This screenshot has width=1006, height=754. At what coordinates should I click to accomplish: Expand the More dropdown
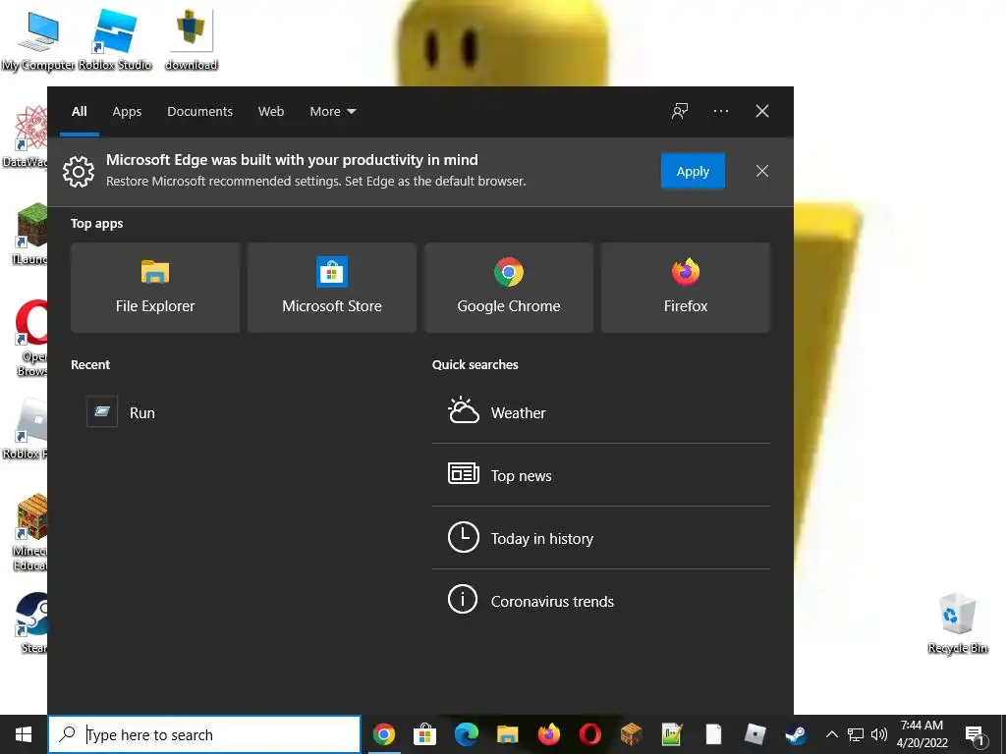coord(333,112)
